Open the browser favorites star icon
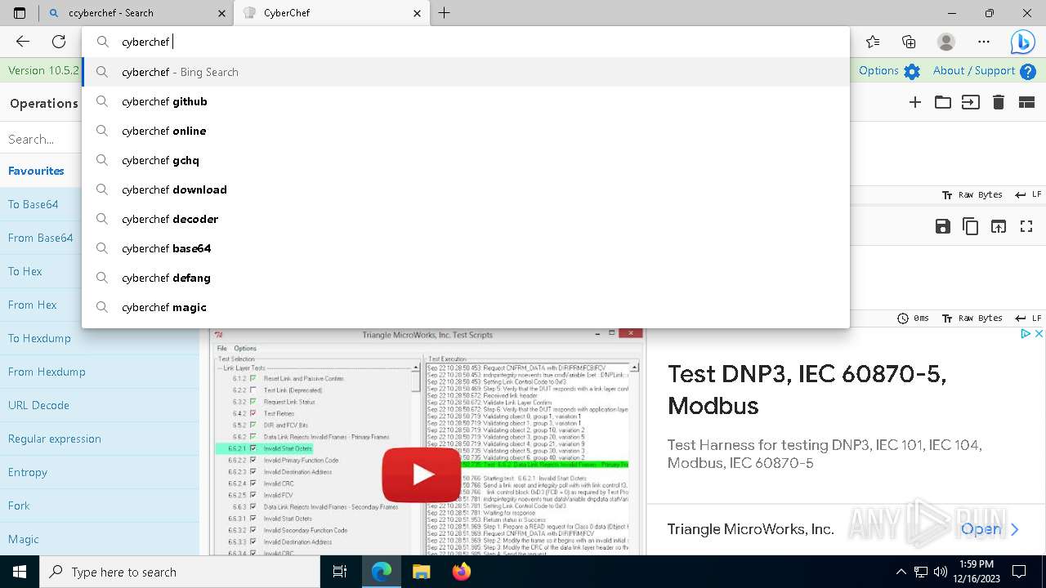The width and height of the screenshot is (1046, 588). coord(873,42)
